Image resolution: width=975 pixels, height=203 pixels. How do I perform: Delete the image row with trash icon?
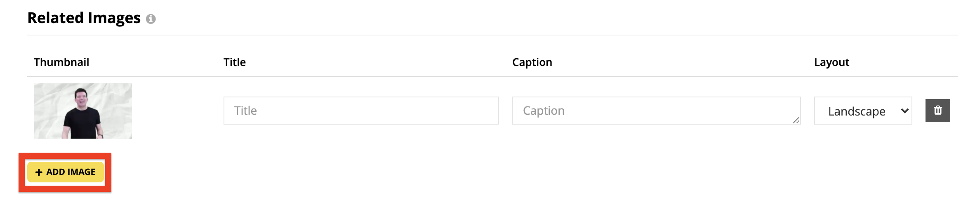click(937, 111)
